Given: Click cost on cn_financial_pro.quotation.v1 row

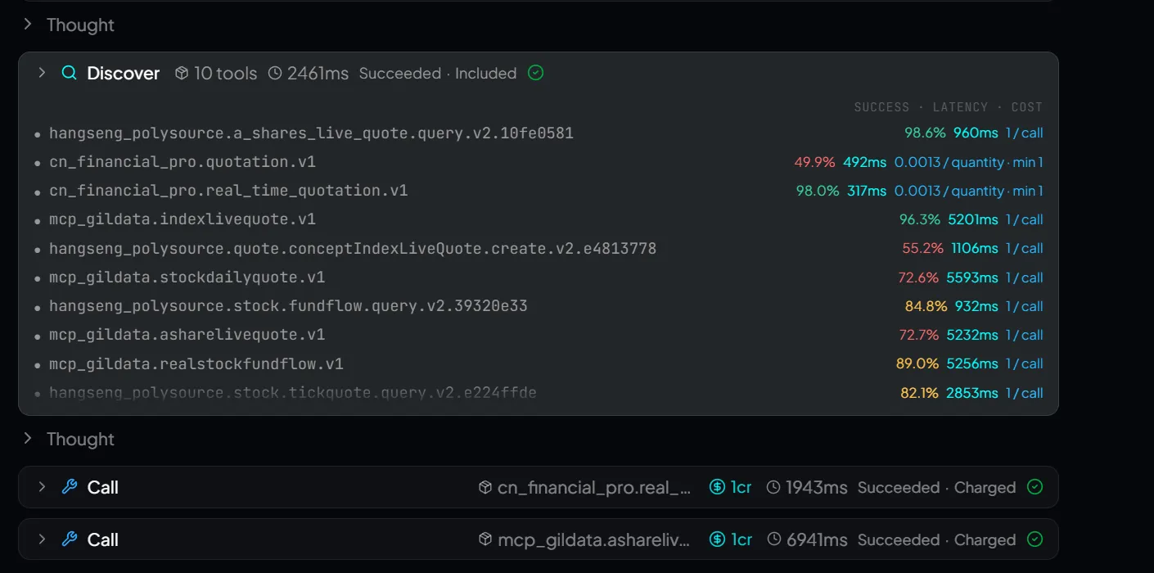Looking at the screenshot, I should click(x=969, y=162).
